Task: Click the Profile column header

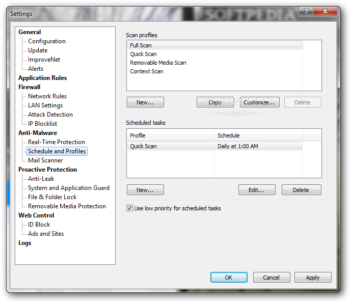Action: click(x=171, y=135)
